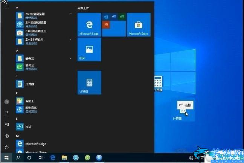Open taskbar search magnifier
244x163 pixels.
18,158
